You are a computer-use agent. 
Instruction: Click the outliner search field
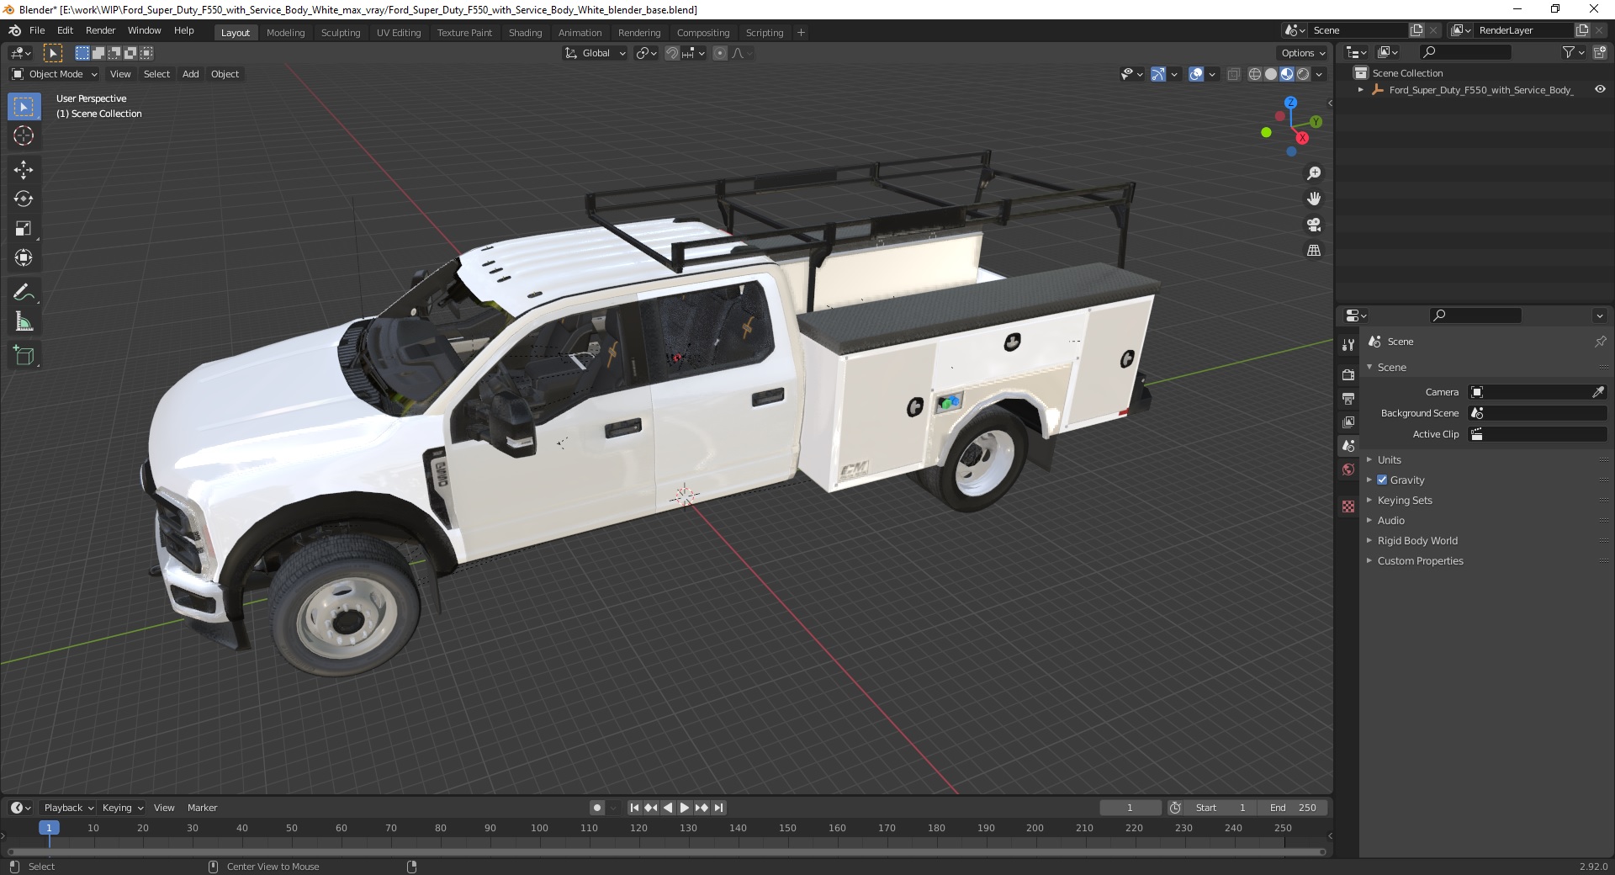[1464, 52]
